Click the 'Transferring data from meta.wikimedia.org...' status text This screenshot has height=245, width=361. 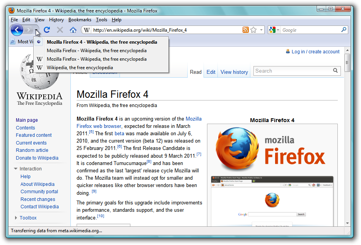(56, 231)
